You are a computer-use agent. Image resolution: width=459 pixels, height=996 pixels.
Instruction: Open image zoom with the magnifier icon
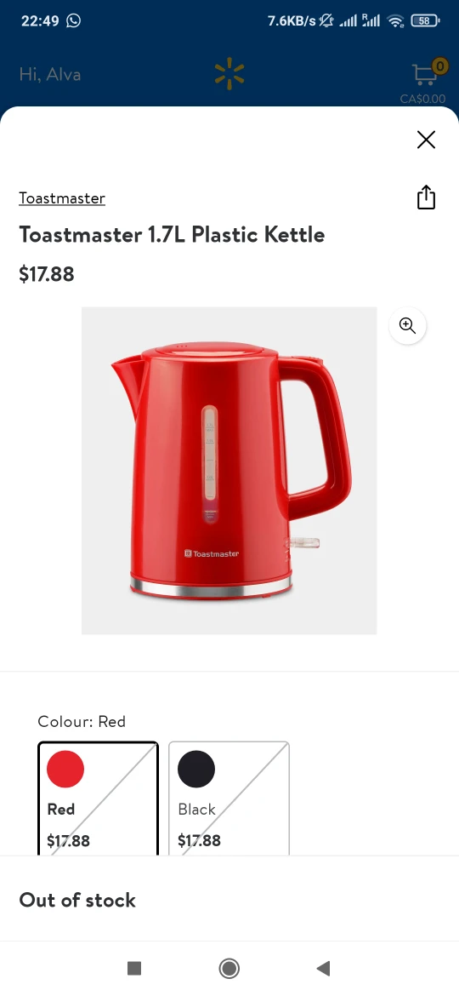coord(407,326)
